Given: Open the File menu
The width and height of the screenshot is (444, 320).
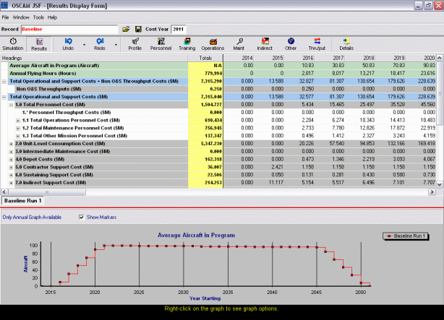Looking at the screenshot, I should pos(5,17).
